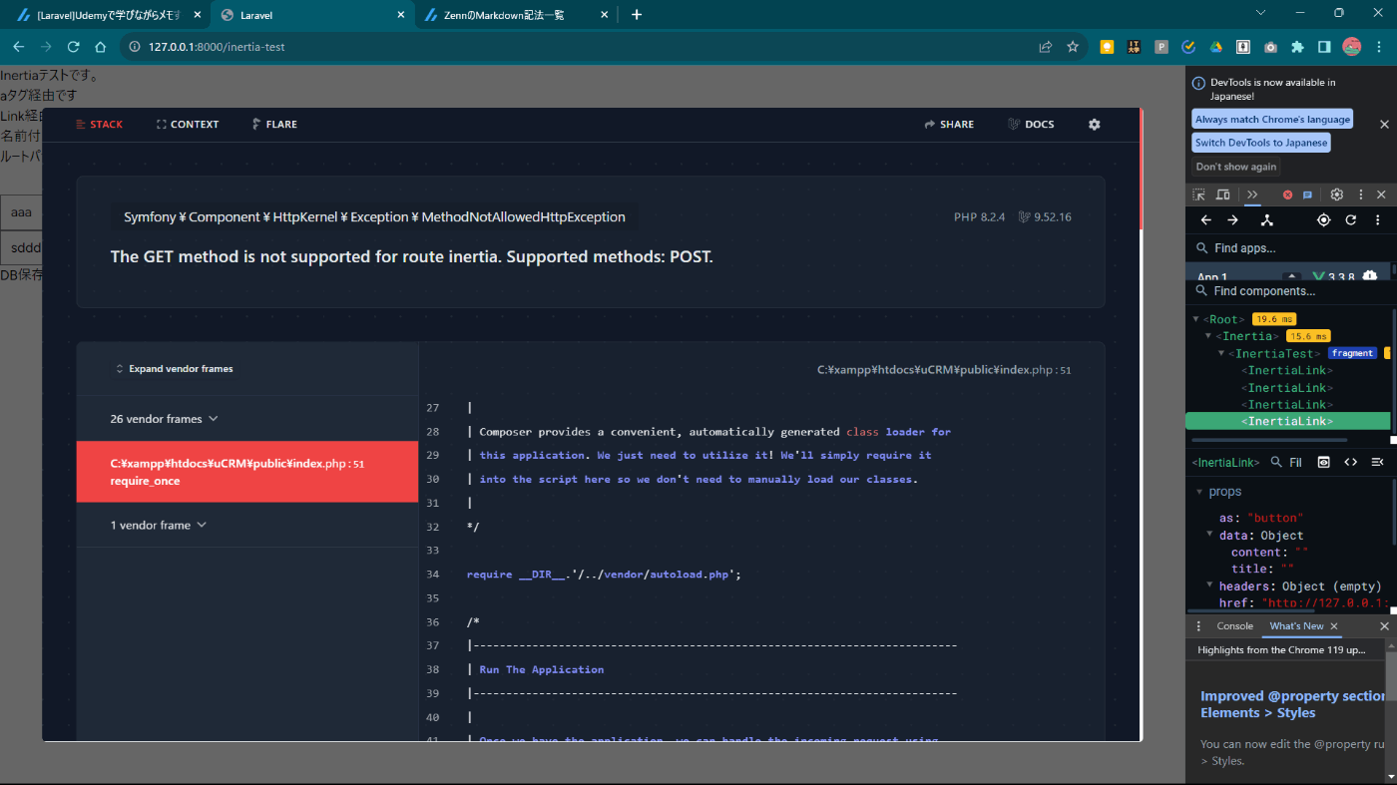Click Switch DevTools to Japanese

(1261, 143)
